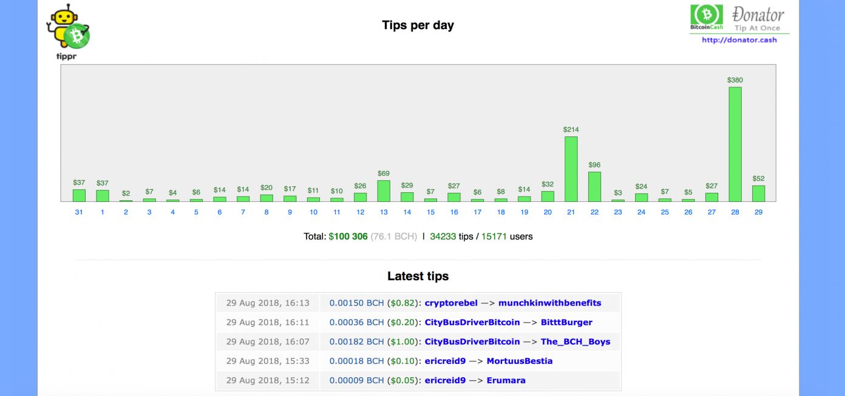Click the $52 bar for day 29

coord(758,193)
